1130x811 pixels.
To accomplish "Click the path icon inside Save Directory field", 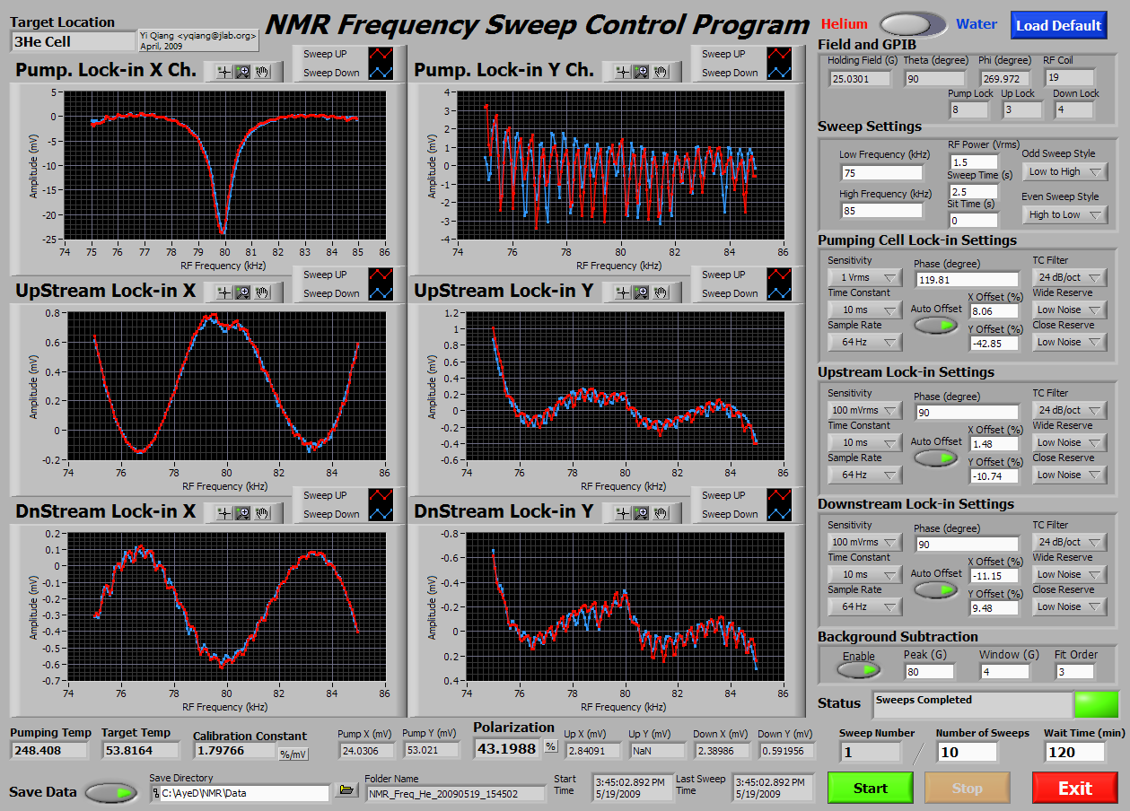I will [156, 794].
